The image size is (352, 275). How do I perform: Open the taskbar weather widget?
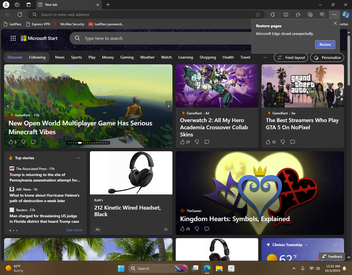[x=15, y=268]
